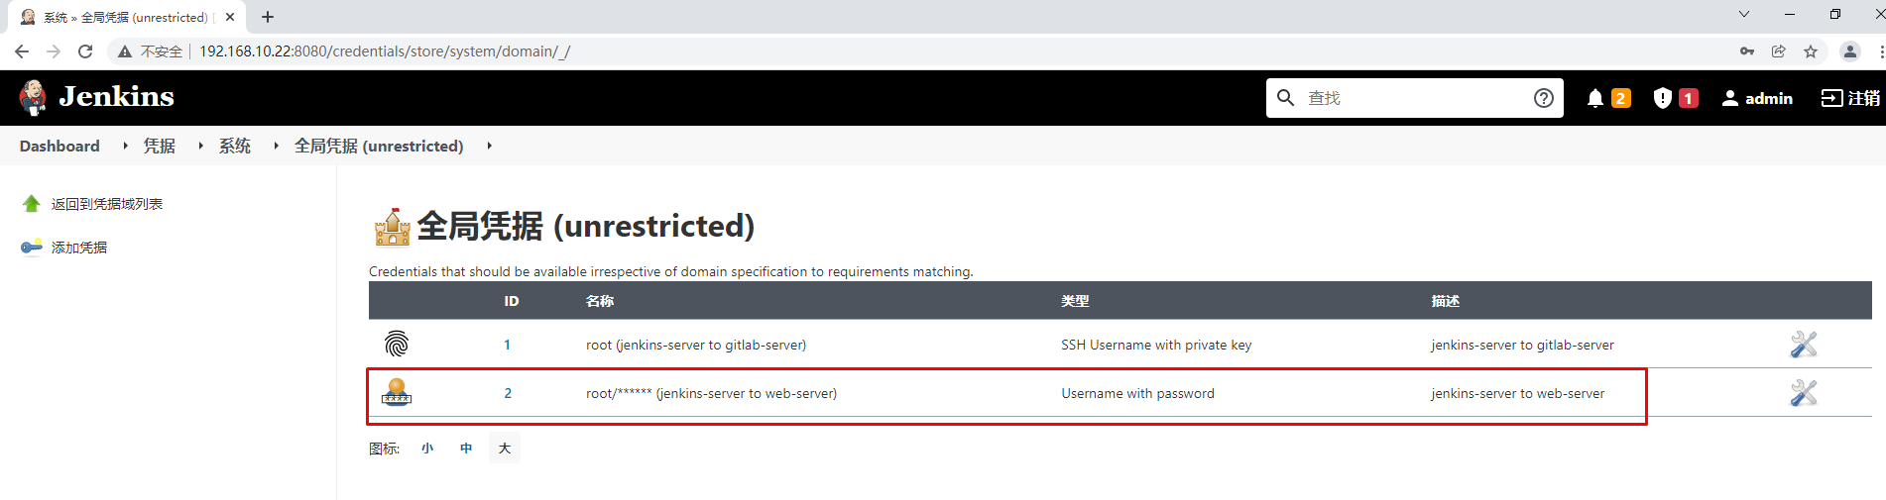Expand the arrow after 凭据 breadcrumb
Screen dimensions: 1886x500
201,146
